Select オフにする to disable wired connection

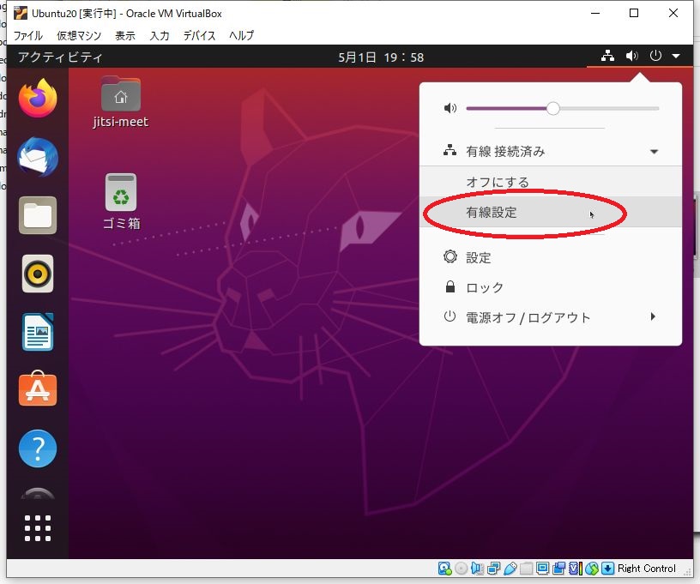pos(551,182)
